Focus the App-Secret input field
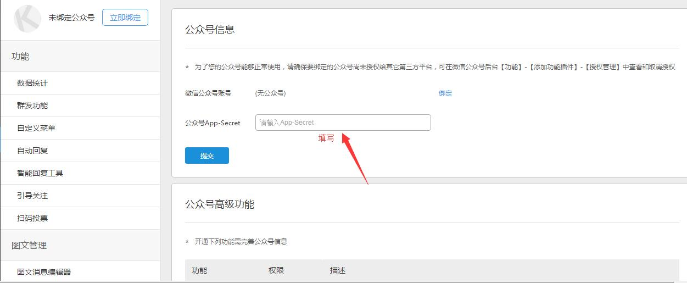Viewport: 687px width, 283px height. pyautogui.click(x=343, y=123)
